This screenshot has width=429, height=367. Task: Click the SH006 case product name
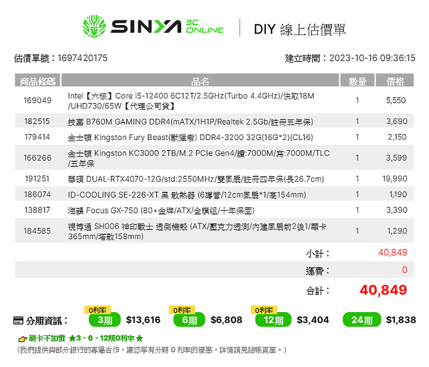pos(197,231)
